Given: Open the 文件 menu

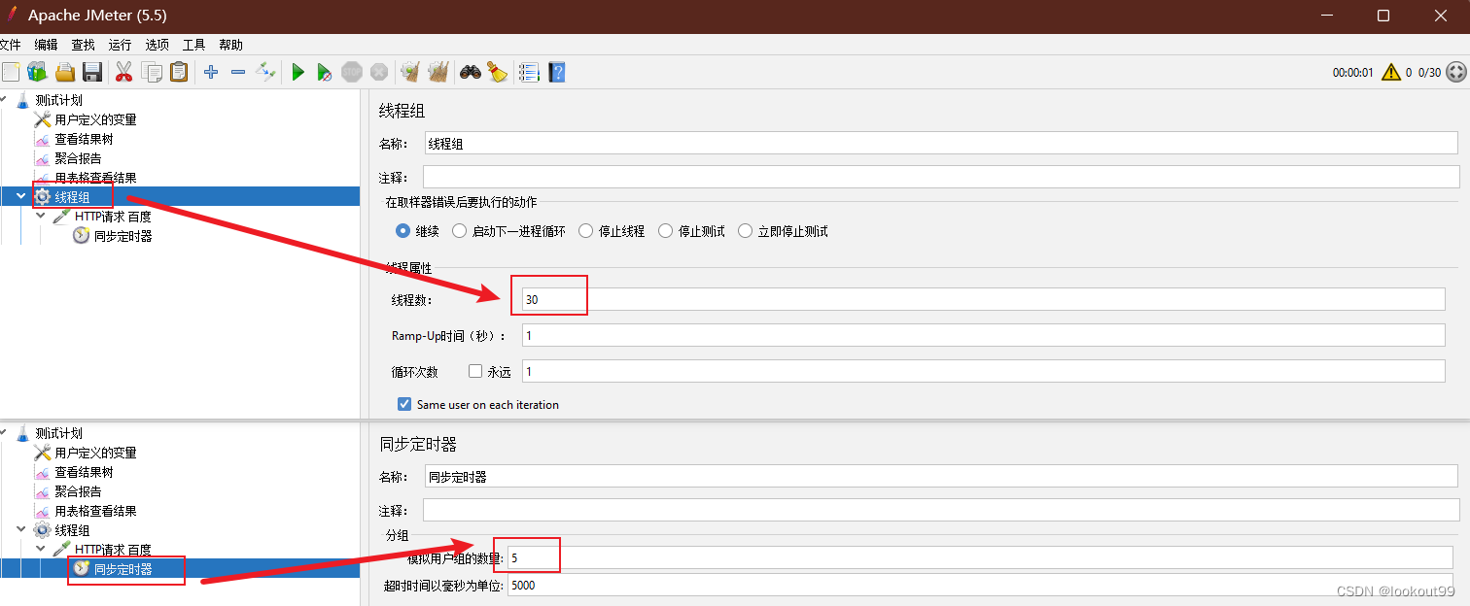Looking at the screenshot, I should coord(10,45).
